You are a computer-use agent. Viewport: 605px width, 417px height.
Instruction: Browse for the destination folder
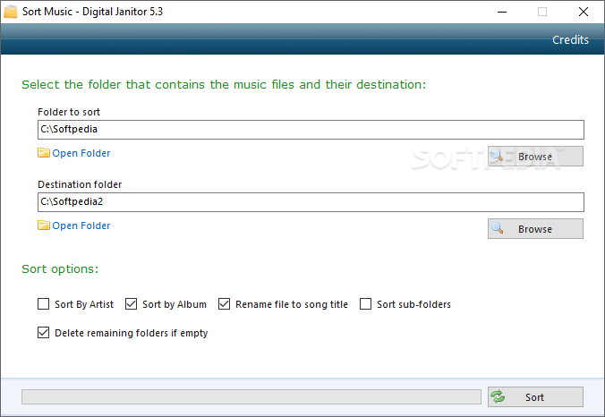535,229
